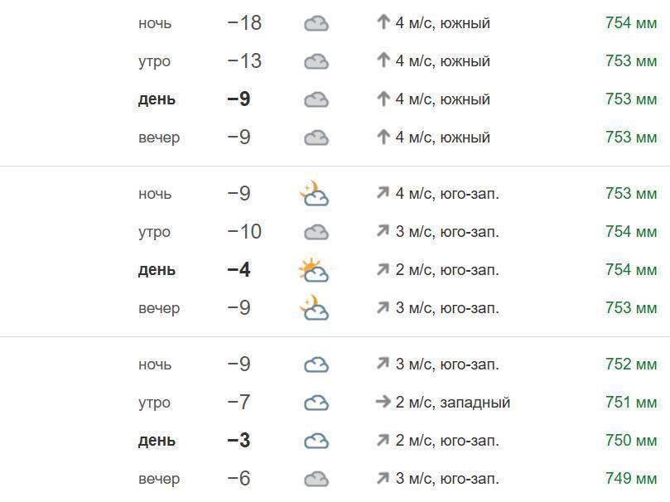670x502 pixels.
Task: Click the diagonal wind arrow in the −4 row
Action: pyautogui.click(x=383, y=270)
